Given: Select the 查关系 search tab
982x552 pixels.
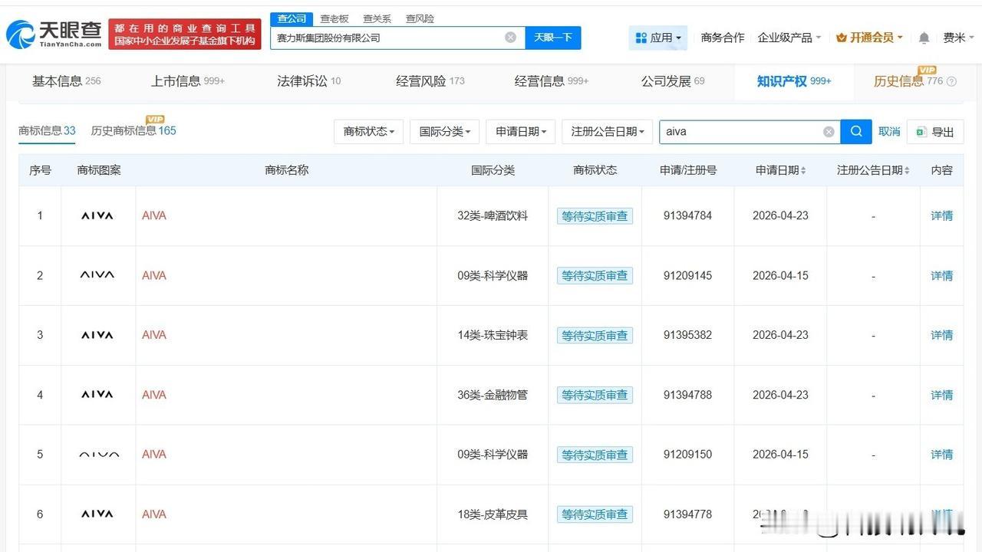Looking at the screenshot, I should pos(377,18).
